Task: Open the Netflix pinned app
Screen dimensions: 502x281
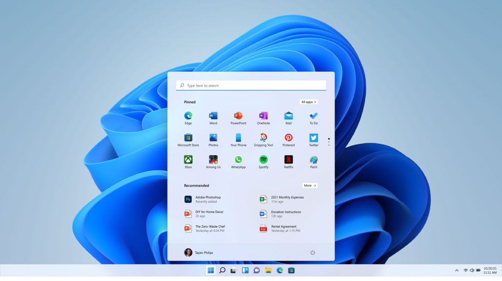Action: [288, 160]
